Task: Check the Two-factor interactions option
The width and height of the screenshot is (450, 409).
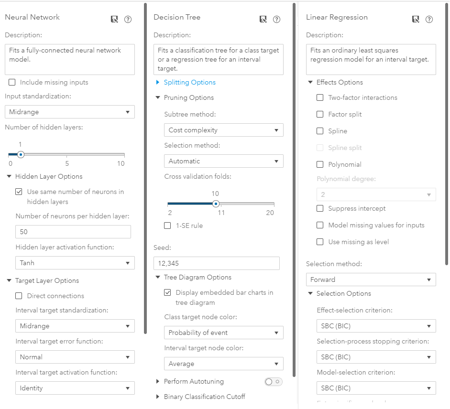Action: (x=320, y=97)
